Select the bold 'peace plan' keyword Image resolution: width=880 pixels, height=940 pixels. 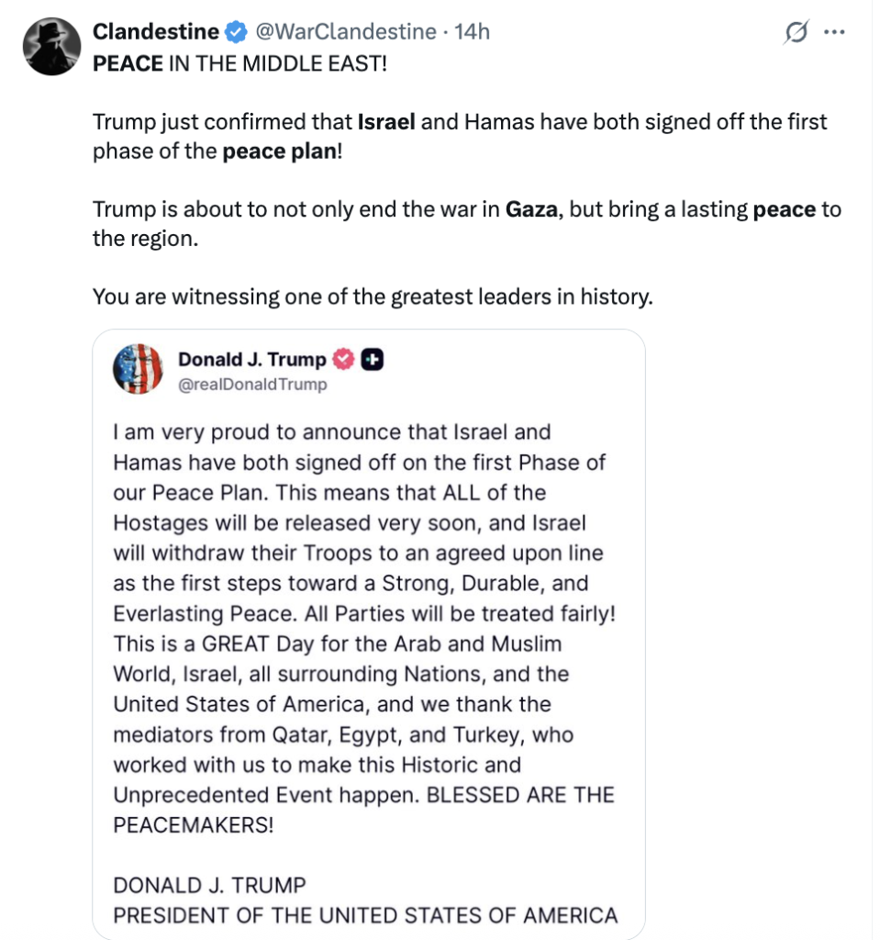tap(279, 151)
